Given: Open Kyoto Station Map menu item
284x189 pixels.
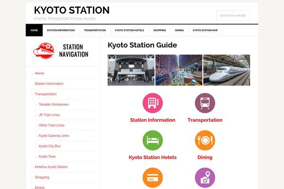Looking at the screenshot, I should pos(205,30).
